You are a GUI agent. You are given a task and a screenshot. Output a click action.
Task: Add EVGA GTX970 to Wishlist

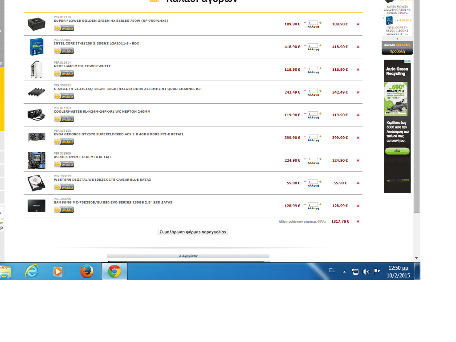(x=64, y=141)
